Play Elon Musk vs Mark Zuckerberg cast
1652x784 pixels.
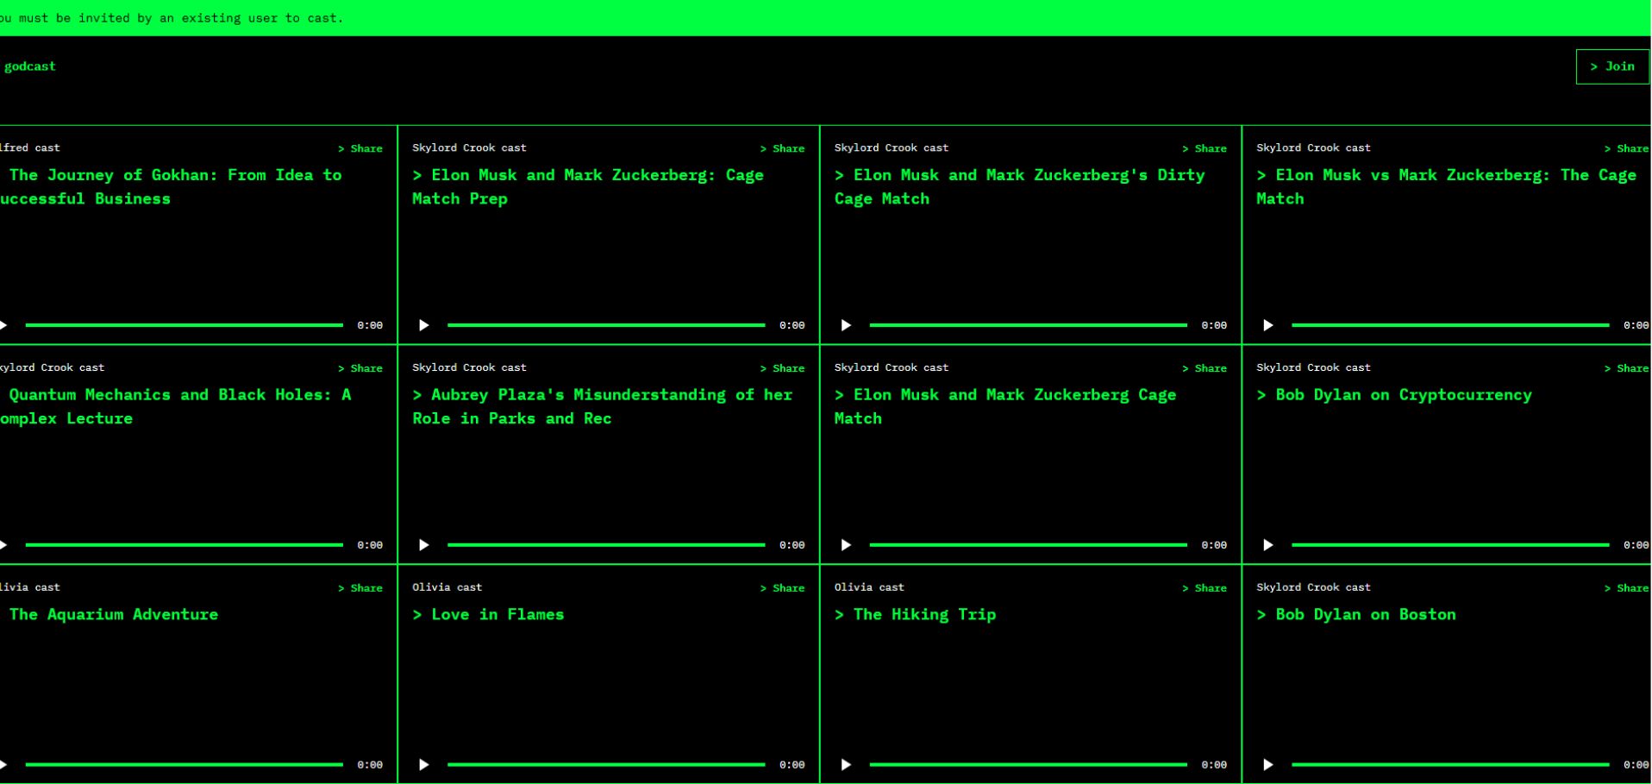(x=1267, y=325)
